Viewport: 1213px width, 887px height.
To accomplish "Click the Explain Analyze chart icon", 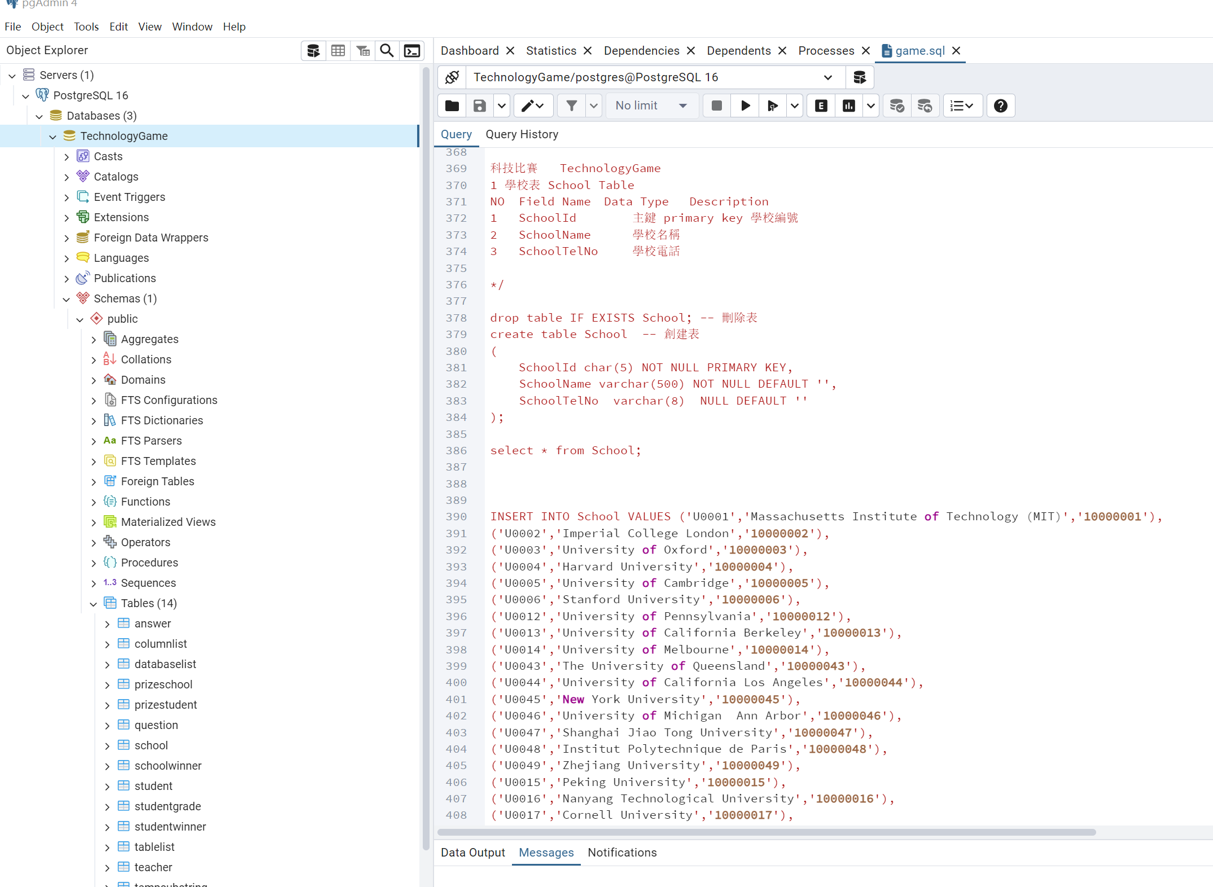I will coord(848,106).
